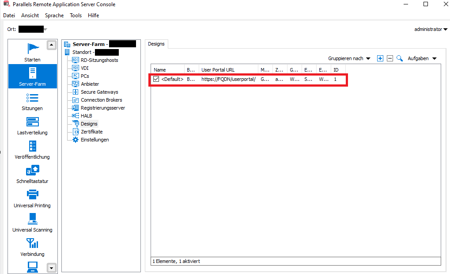This screenshot has width=450, height=274.
Task: Sort by the Name column header
Action: click(168, 70)
